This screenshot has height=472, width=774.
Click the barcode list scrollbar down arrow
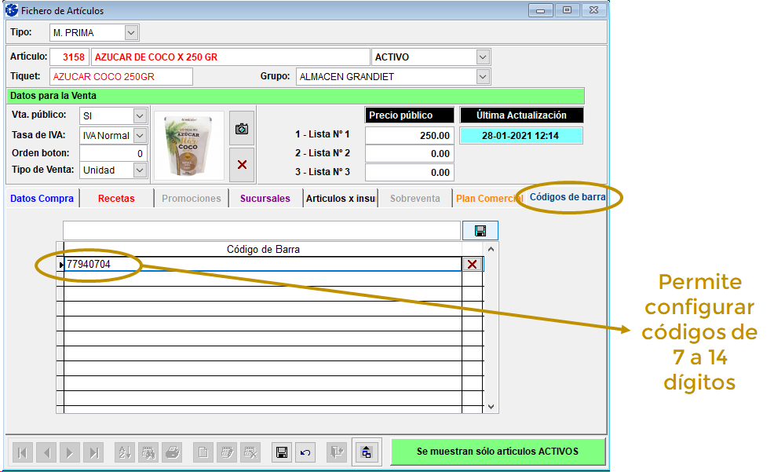tap(491, 407)
